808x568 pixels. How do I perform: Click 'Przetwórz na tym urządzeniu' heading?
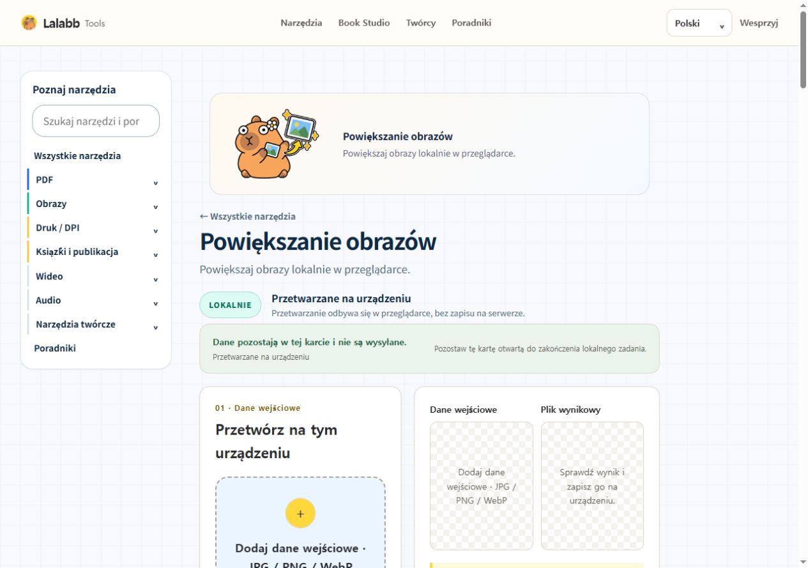click(276, 441)
